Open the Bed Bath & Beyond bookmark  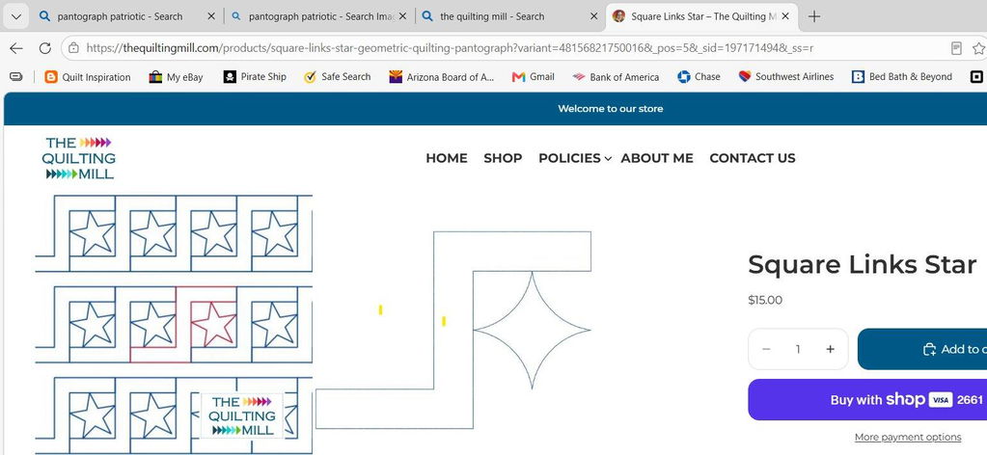(902, 77)
